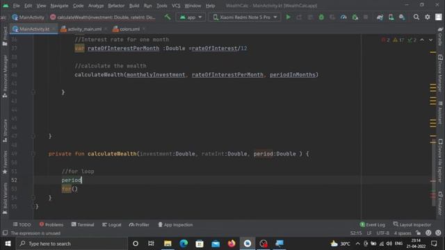Open the profiler gauge icon in toolbar
The width and height of the screenshot is (445, 250).
pyautogui.click(x=343, y=17)
